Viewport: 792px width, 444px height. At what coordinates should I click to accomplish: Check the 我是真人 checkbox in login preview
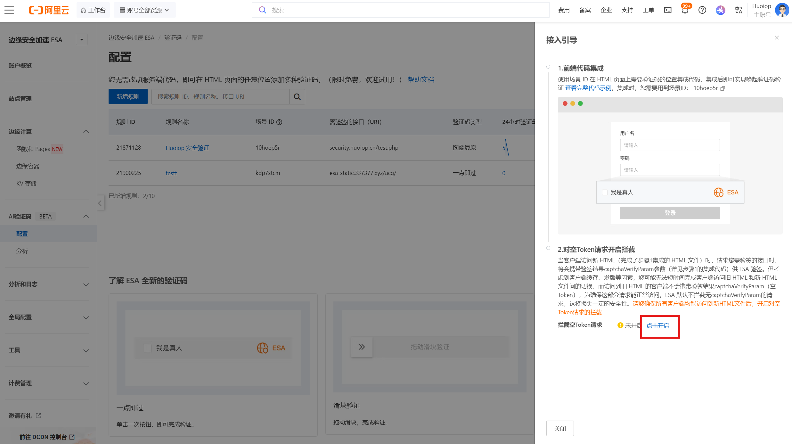605,192
